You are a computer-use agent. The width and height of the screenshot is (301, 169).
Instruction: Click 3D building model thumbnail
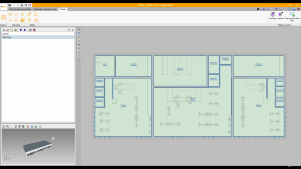[x=38, y=148]
